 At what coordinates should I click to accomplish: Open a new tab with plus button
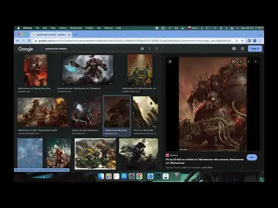(x=76, y=35)
